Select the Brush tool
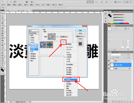Image resolution: width=134 pixels, height=103 pixels. click(2, 31)
